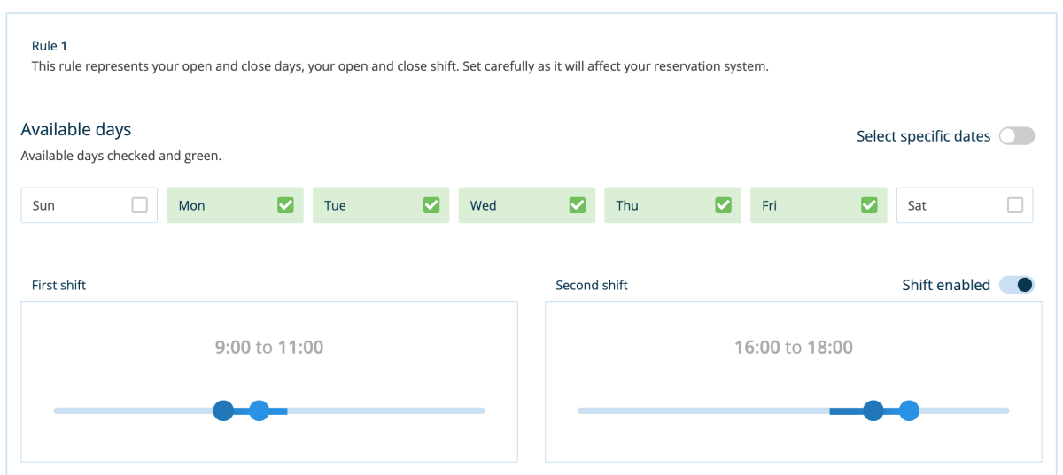This screenshot has width=1063, height=475.
Task: Click the first shift end time handle
Action: pyautogui.click(x=259, y=410)
